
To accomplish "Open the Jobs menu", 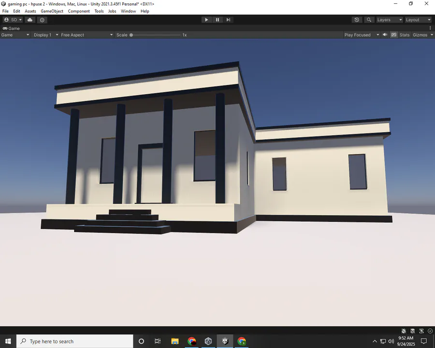I will pyautogui.click(x=112, y=11).
